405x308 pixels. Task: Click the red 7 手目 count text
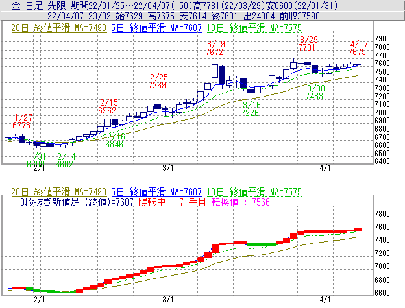[x=192, y=202]
